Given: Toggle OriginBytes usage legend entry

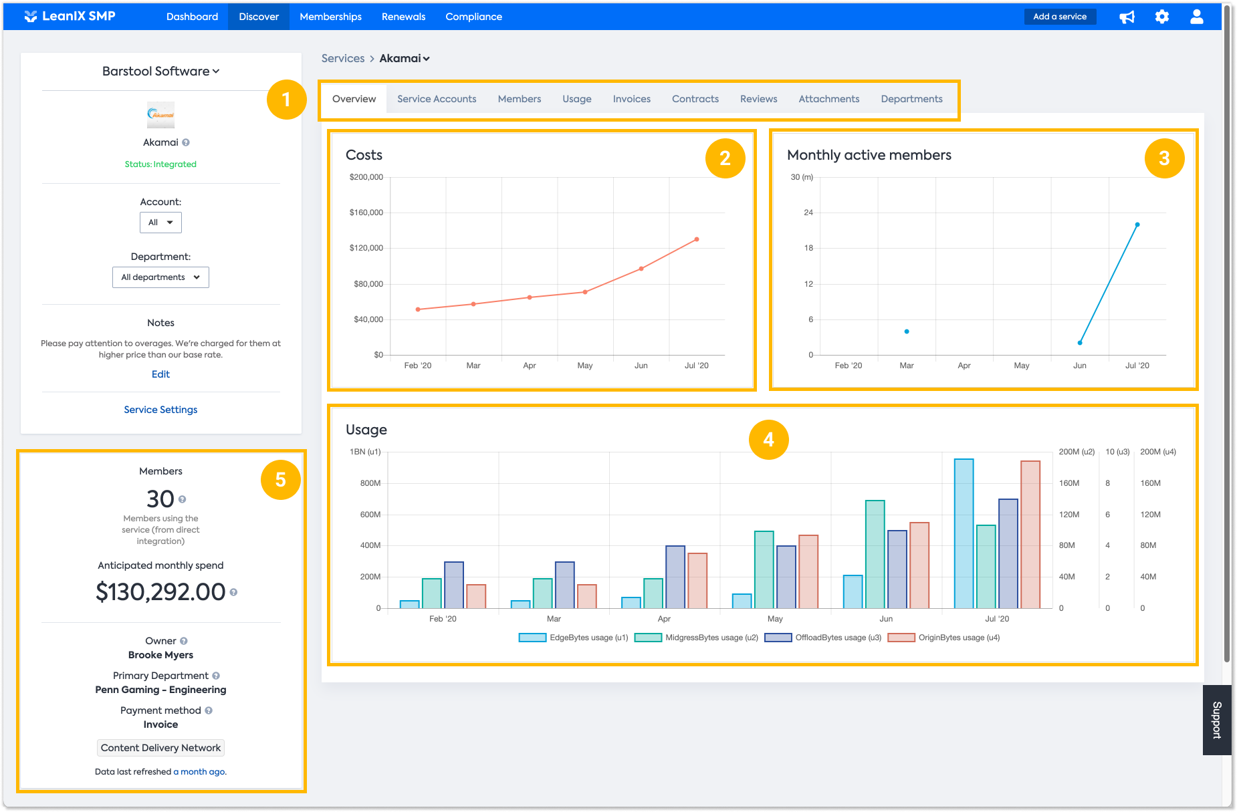Looking at the screenshot, I should tap(943, 638).
